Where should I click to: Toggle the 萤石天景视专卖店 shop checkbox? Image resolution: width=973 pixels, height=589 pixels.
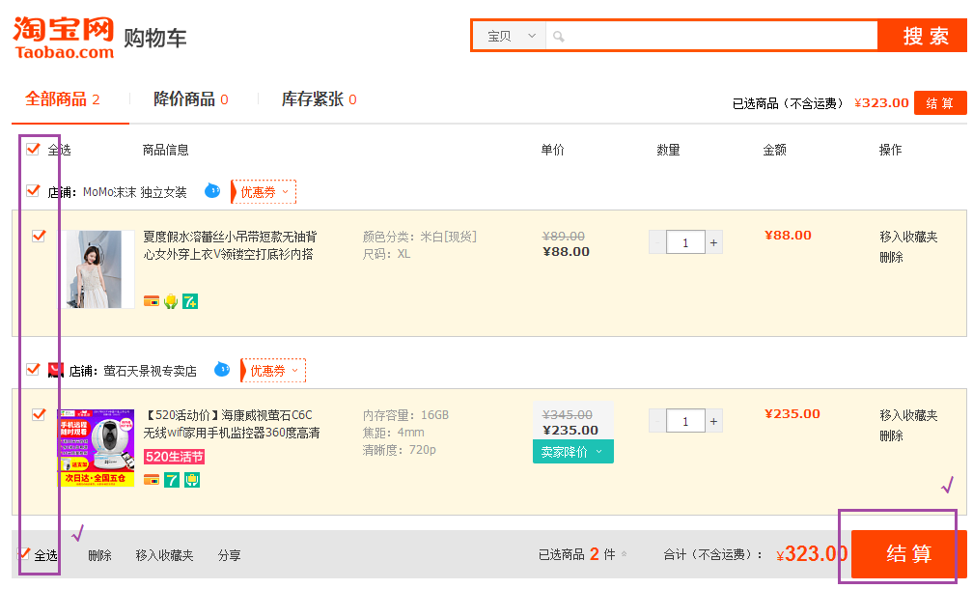(33, 370)
